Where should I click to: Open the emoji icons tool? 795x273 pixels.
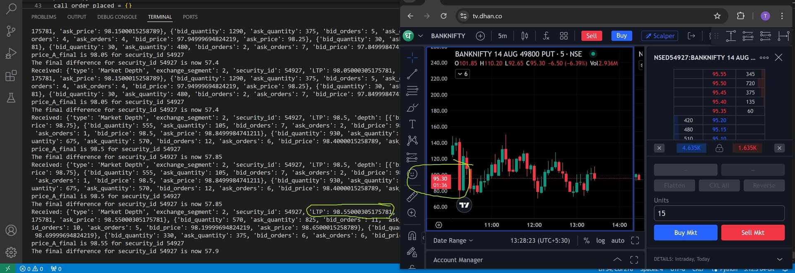pos(412,174)
